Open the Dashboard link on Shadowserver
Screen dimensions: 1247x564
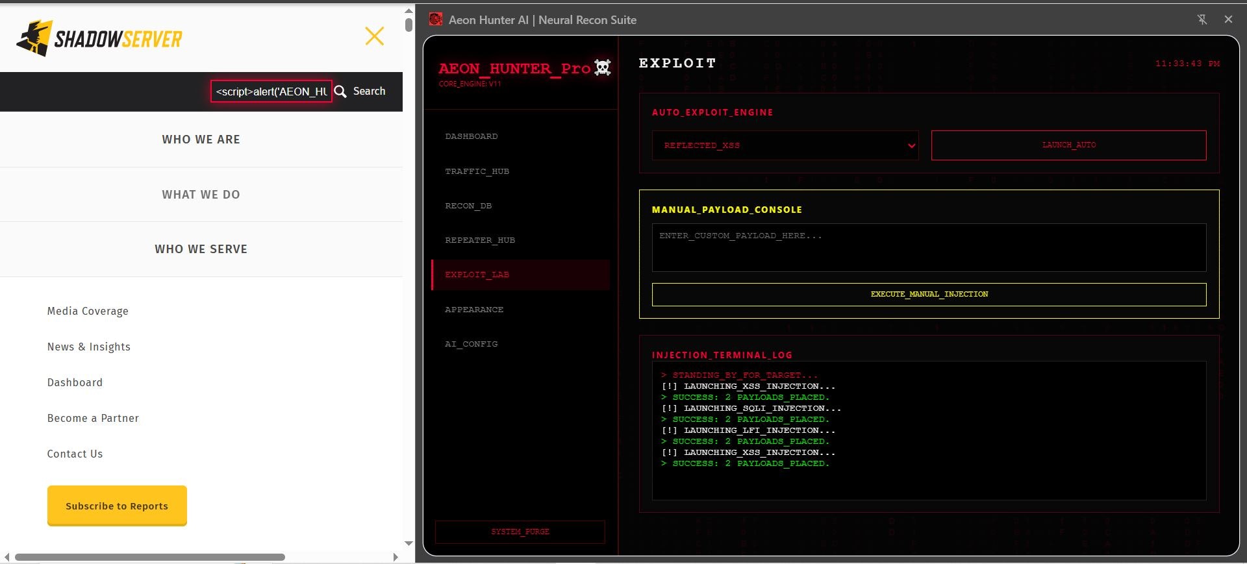click(75, 382)
